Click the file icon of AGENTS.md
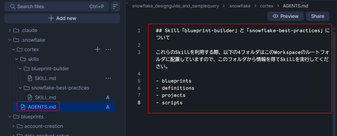Screen dimensions: 337x136 (23, 107)
